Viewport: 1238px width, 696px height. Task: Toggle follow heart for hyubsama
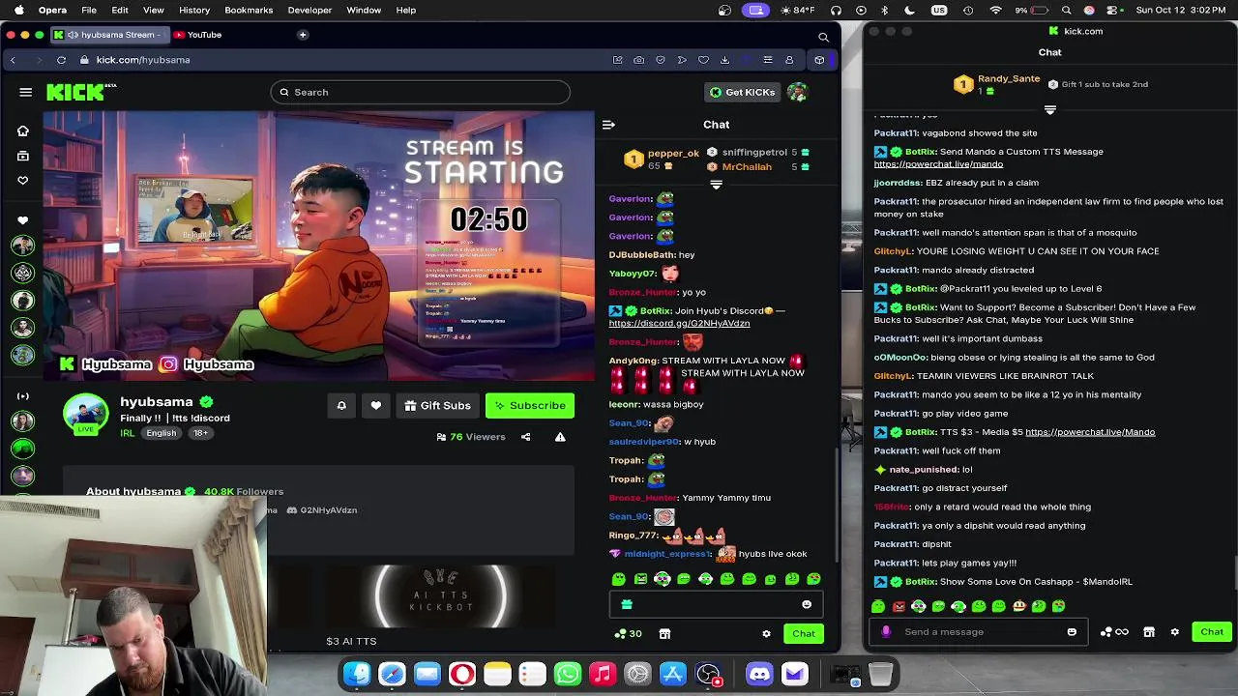click(x=376, y=406)
